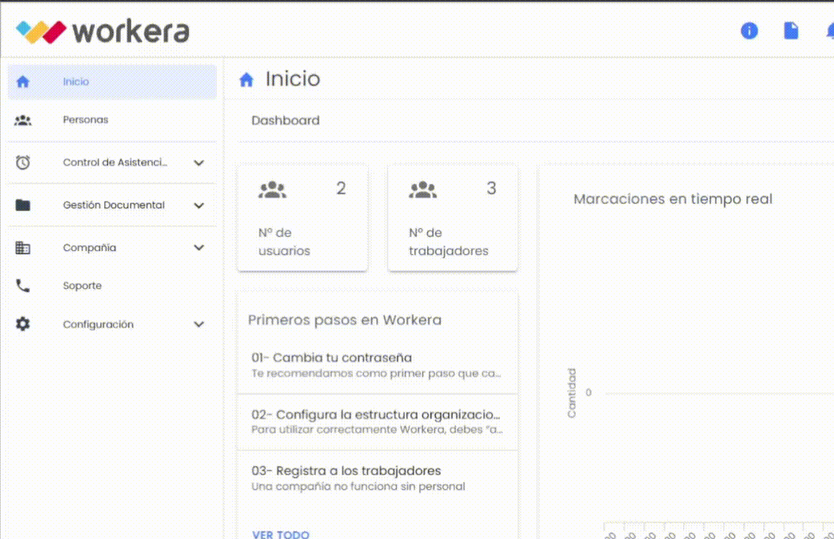The image size is (834, 539).
Task: Open step 03- Registra a los trabajadores
Action: [x=378, y=478]
